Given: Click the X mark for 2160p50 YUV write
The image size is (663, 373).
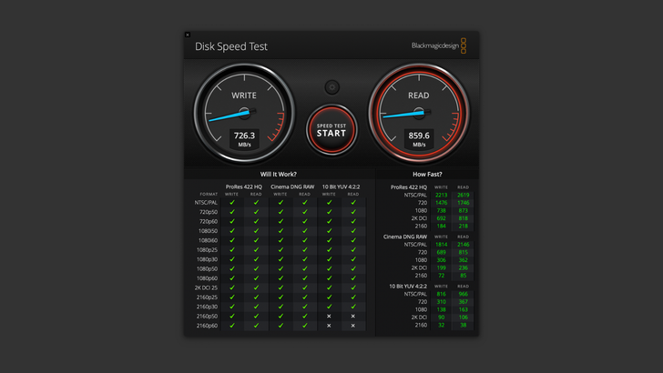Looking at the screenshot, I should (x=330, y=316).
